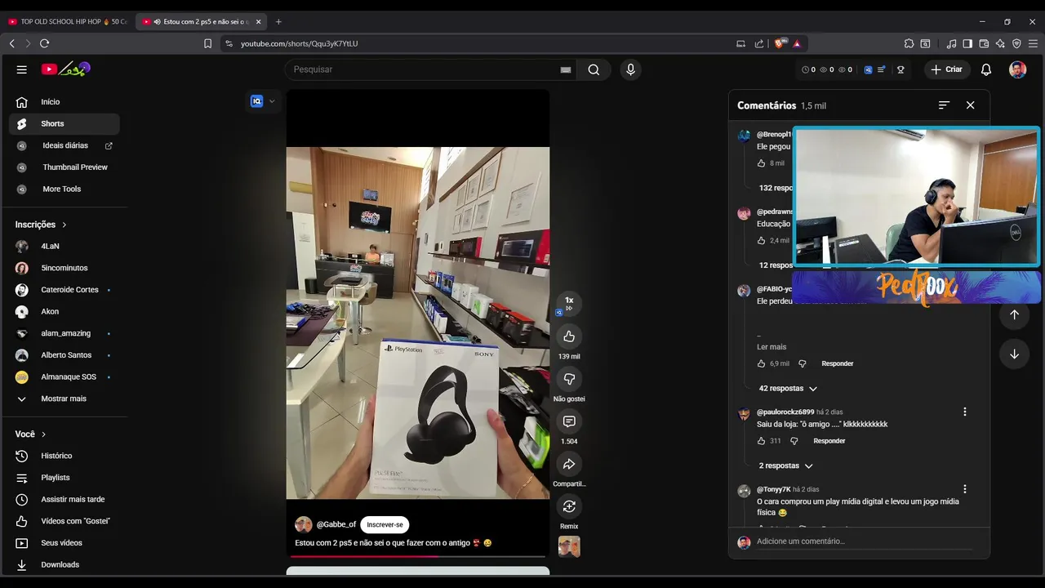Bookmark this page in address bar
This screenshot has width=1045, height=588.
point(207,43)
